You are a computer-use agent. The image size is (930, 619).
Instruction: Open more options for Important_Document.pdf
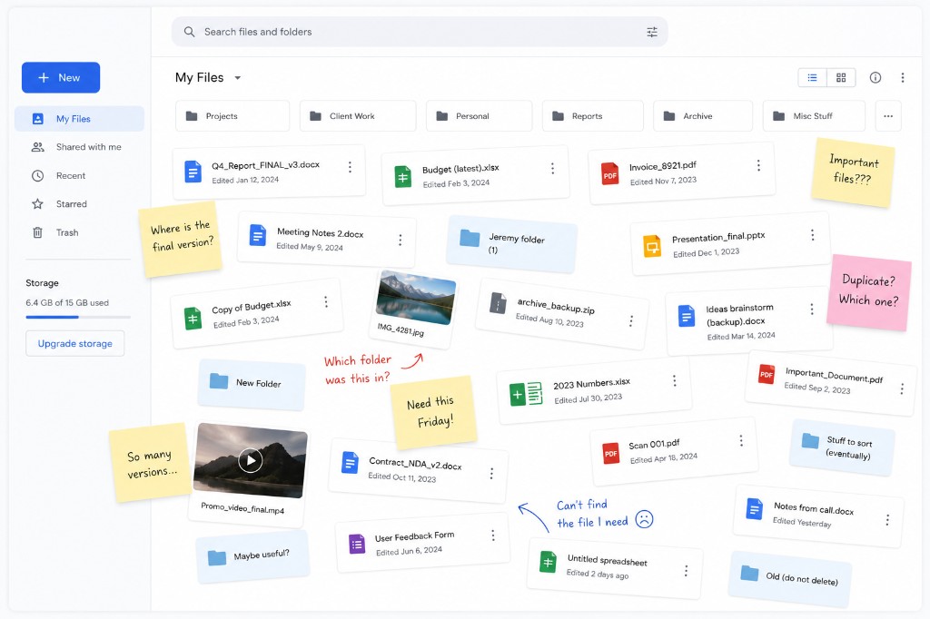pyautogui.click(x=902, y=388)
